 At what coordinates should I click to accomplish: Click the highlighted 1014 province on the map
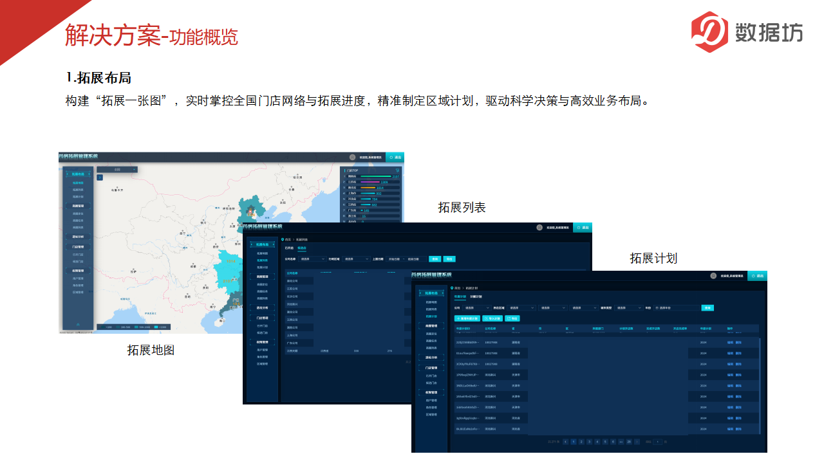(230, 263)
